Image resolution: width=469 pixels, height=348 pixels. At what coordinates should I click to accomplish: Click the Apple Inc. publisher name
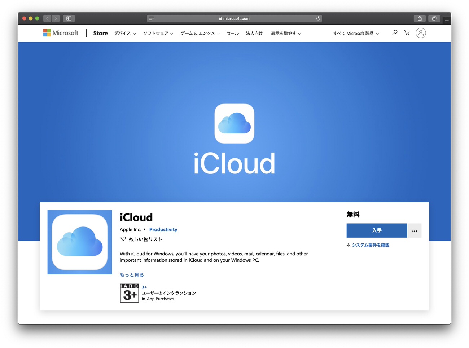pyautogui.click(x=130, y=229)
